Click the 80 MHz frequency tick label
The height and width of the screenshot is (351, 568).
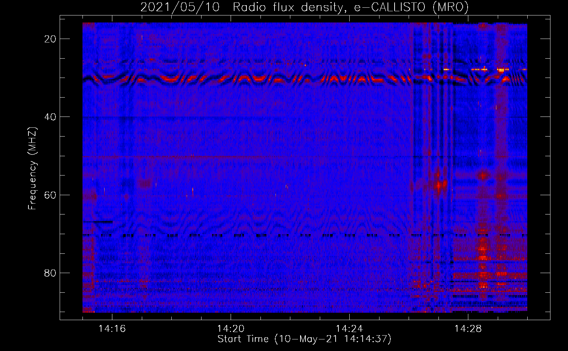[x=50, y=273]
